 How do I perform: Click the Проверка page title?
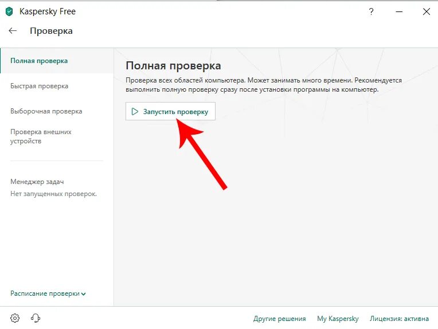(51, 31)
